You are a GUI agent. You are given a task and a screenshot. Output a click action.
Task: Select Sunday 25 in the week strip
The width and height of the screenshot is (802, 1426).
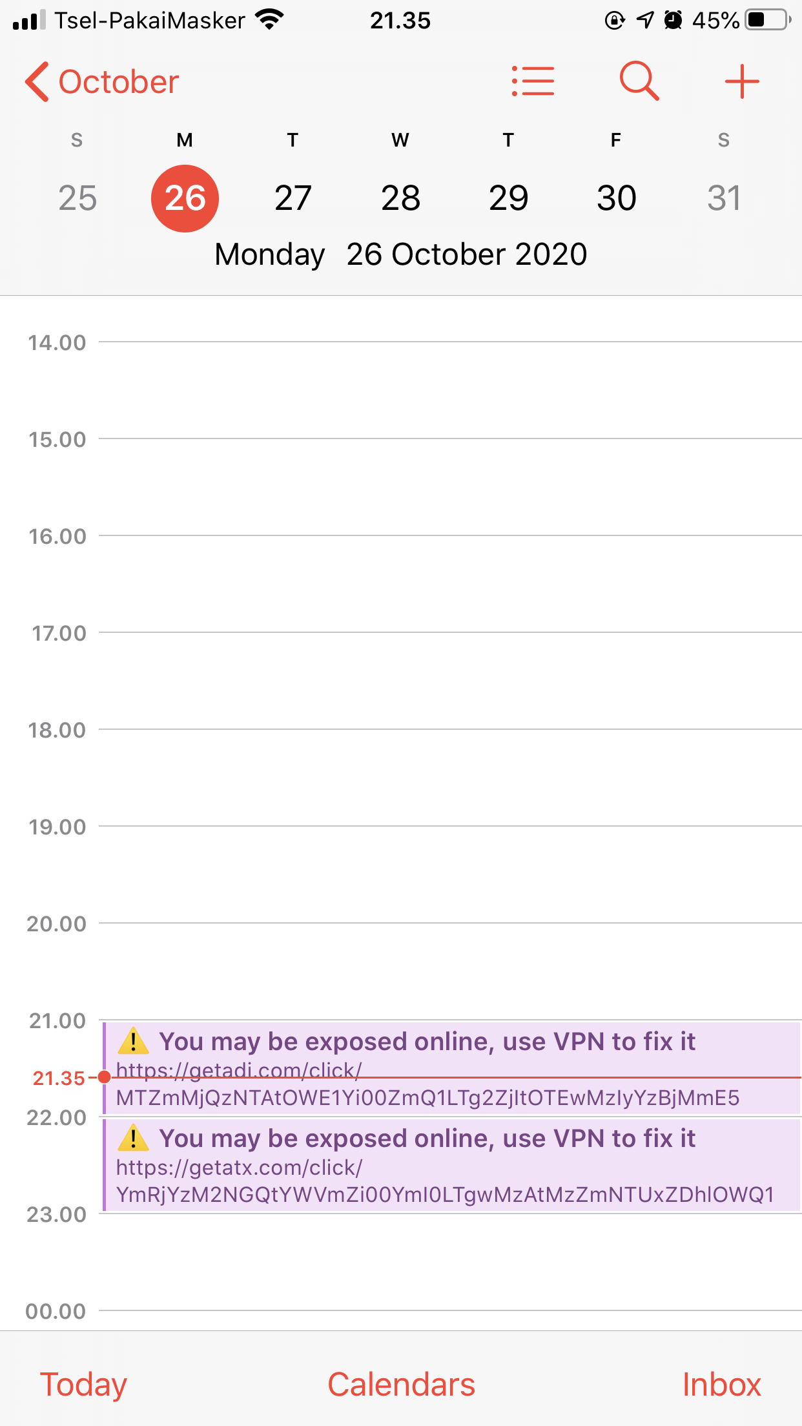pyautogui.click(x=77, y=198)
